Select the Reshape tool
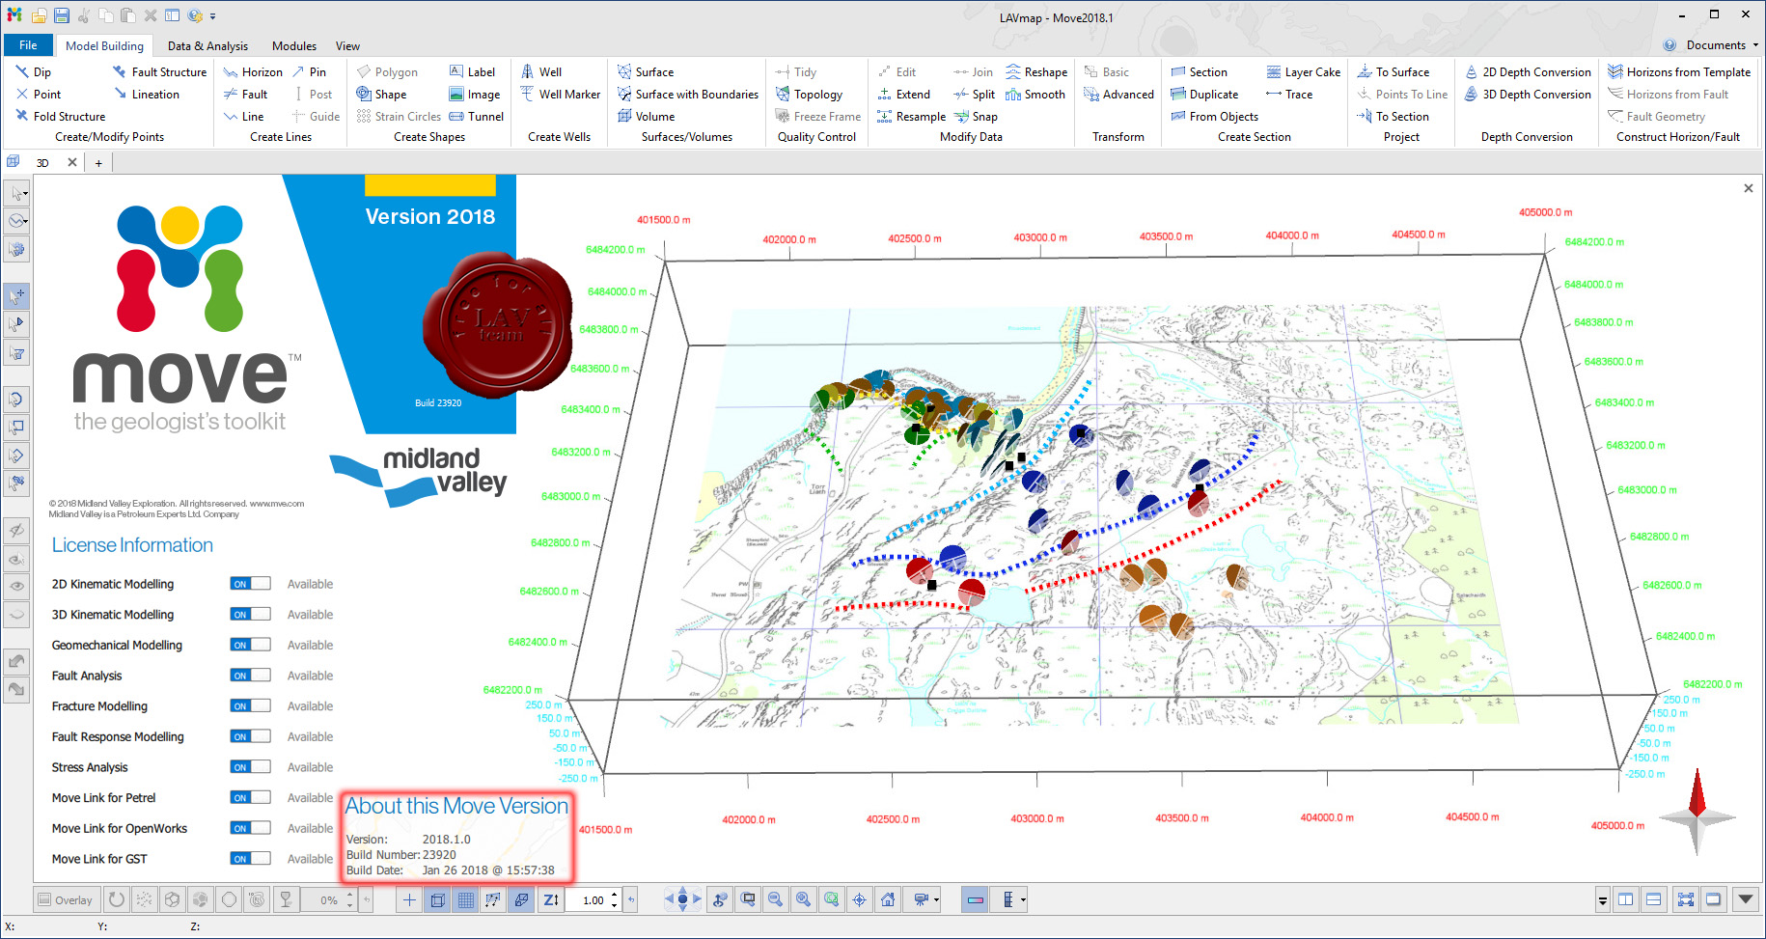Image resolution: width=1766 pixels, height=939 pixels. click(x=1036, y=71)
